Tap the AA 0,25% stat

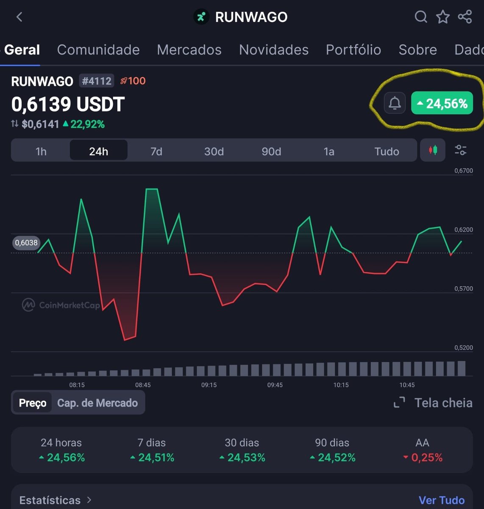pyautogui.click(x=423, y=450)
